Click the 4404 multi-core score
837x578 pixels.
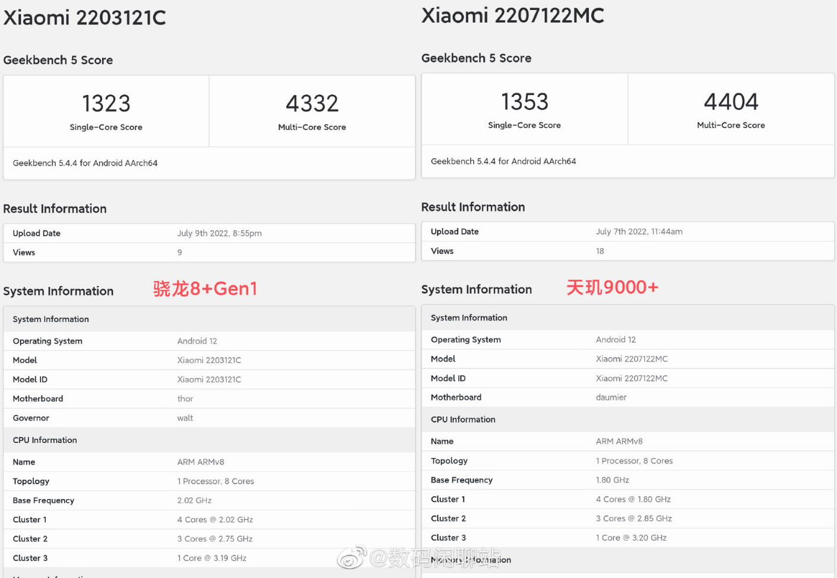tap(731, 102)
